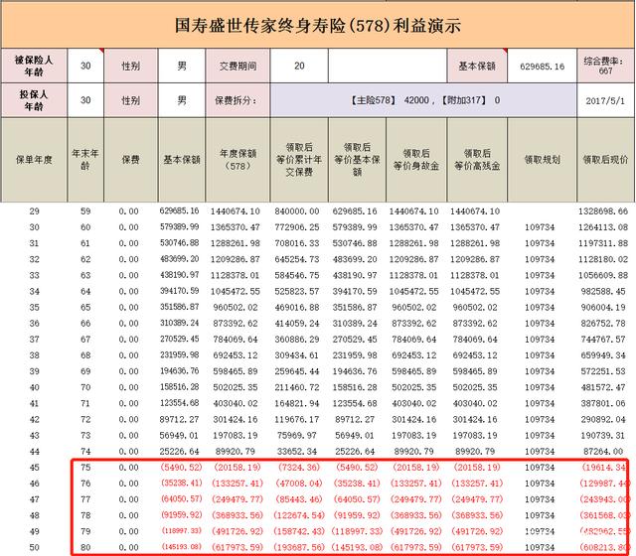Viewport: 636px width, 556px height.
Task: Select the cell with value 744767.57
Action: pos(603,340)
